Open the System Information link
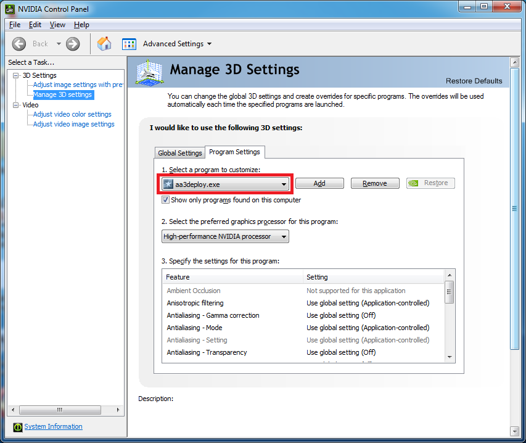Viewport: 526px width, 443px height. pyautogui.click(x=53, y=426)
